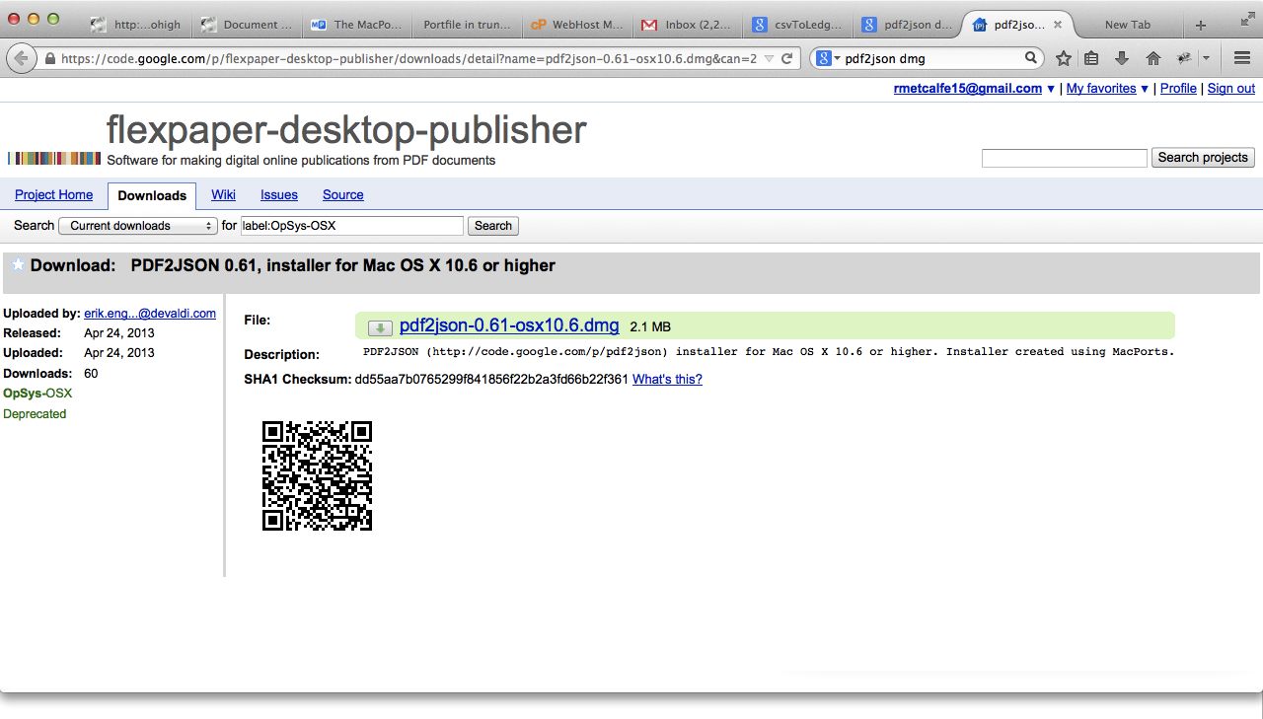
Task: Switch to the 'http:...ohigh' tab
Action: [137, 25]
